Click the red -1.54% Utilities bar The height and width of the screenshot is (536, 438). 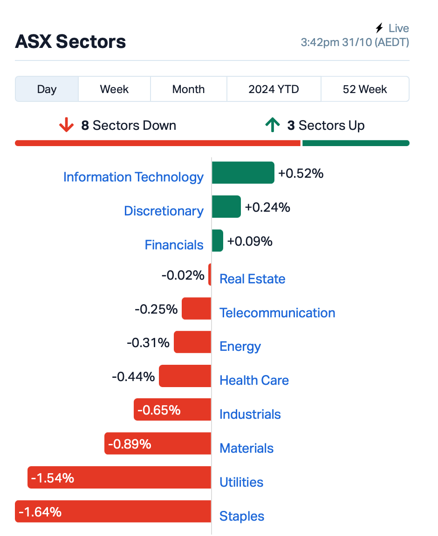(119, 477)
